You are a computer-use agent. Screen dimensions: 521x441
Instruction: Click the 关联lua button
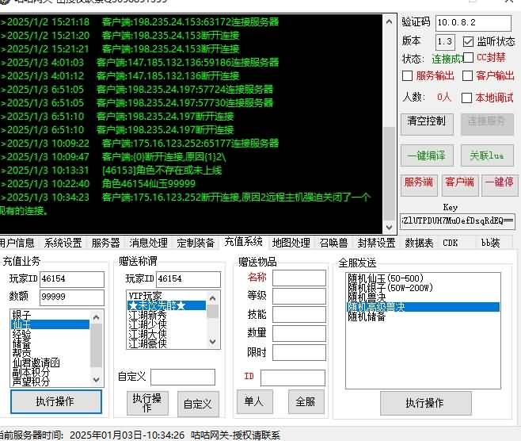point(487,156)
